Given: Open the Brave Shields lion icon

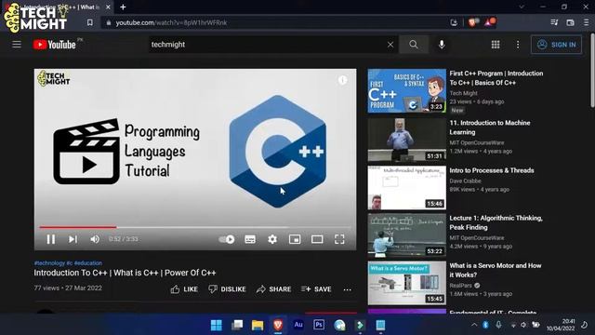Looking at the screenshot, I should point(472,22).
